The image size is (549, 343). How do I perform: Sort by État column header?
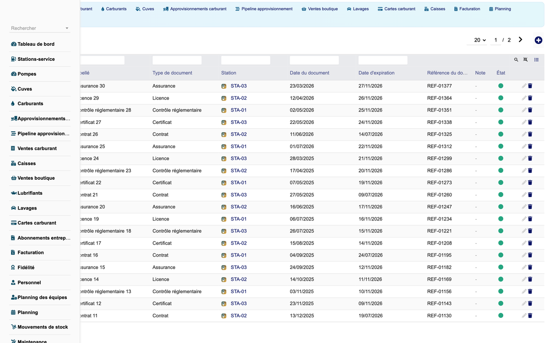[501, 73]
